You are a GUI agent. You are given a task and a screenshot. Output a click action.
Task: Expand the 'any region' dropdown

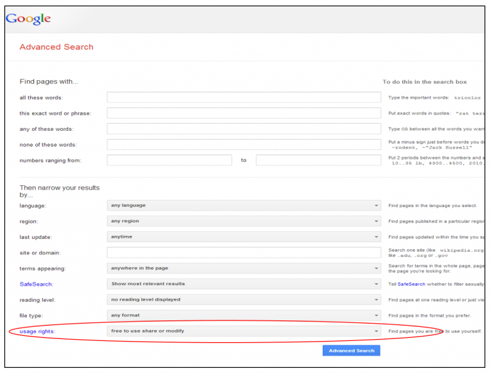point(243,221)
